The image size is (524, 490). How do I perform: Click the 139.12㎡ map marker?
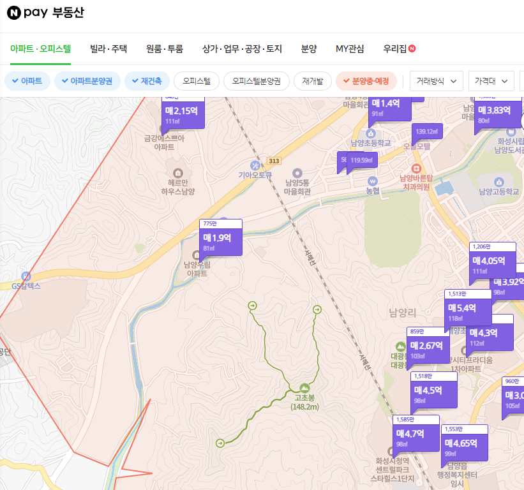427,131
